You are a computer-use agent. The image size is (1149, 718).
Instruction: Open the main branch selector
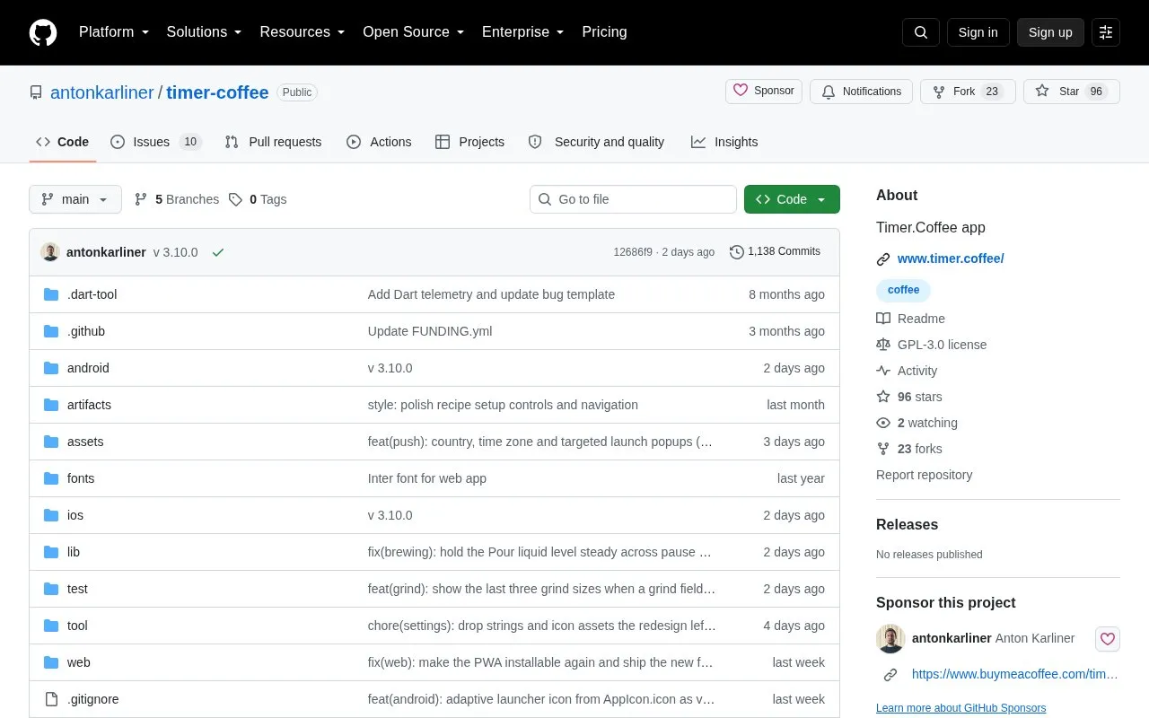[75, 199]
